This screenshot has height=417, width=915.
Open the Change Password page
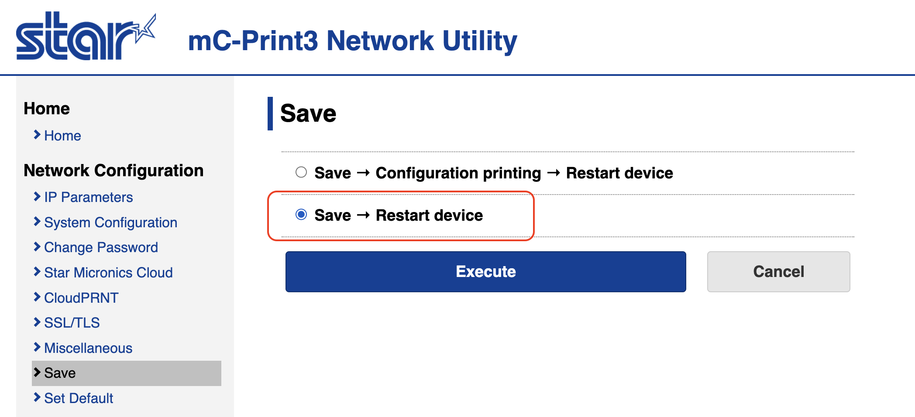click(x=101, y=247)
